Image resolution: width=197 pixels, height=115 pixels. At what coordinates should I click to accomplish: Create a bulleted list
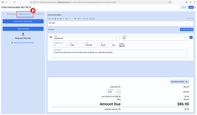click(84, 19)
